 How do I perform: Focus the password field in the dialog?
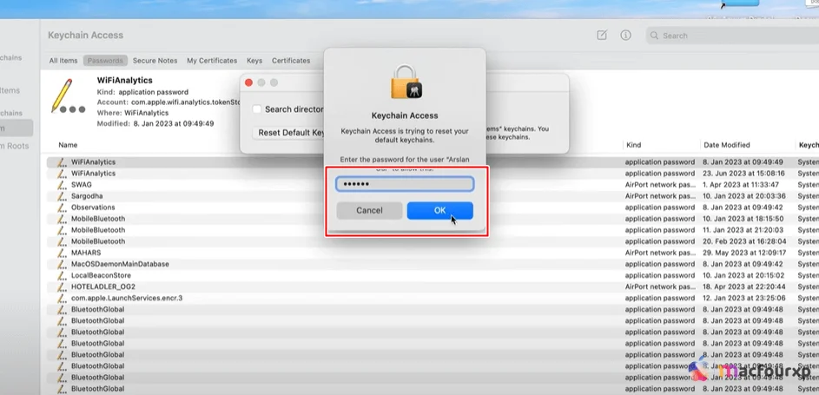pyautogui.click(x=405, y=184)
